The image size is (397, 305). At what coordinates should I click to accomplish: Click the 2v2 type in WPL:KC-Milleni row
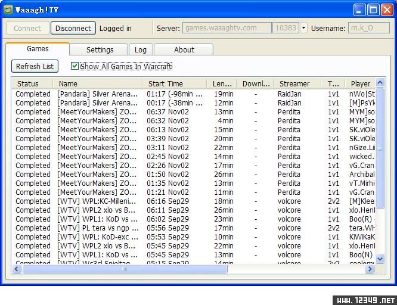tap(333, 201)
